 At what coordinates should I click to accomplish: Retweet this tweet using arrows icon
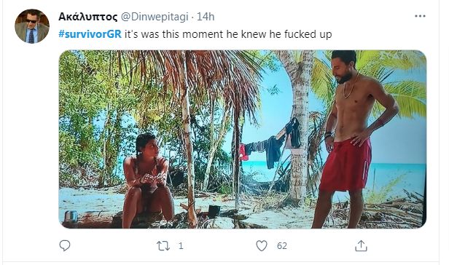163,246
